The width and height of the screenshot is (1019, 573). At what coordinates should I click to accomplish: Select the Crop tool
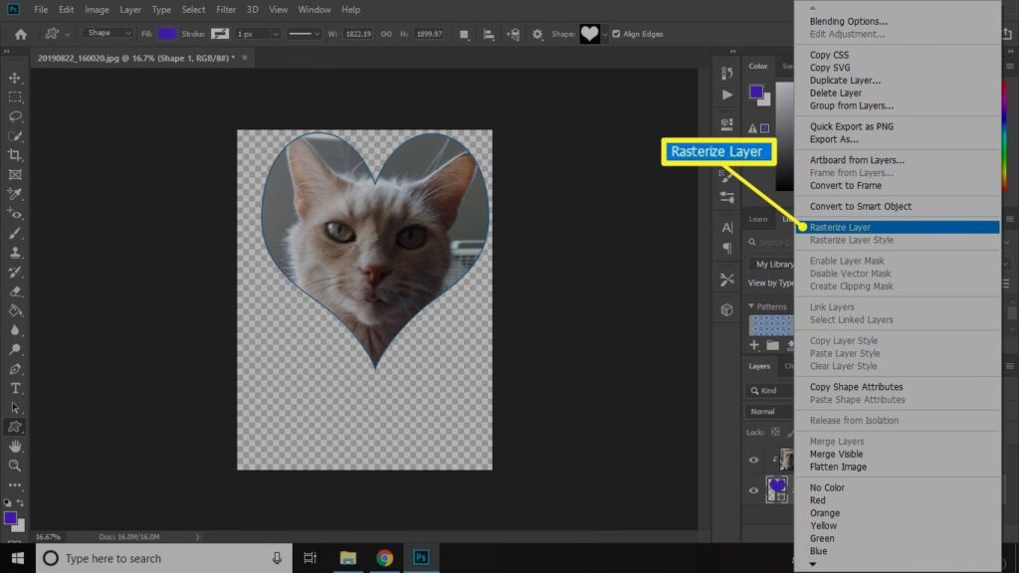pos(15,155)
